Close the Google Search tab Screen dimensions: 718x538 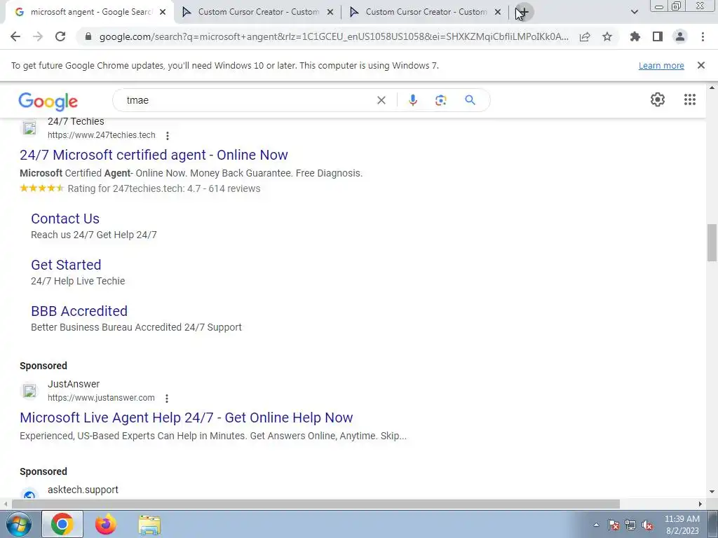point(163,13)
